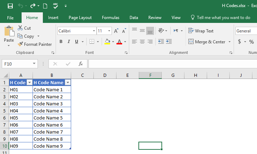257x154 pixels.
Task: Click Merge & Center
Action: tap(207, 42)
